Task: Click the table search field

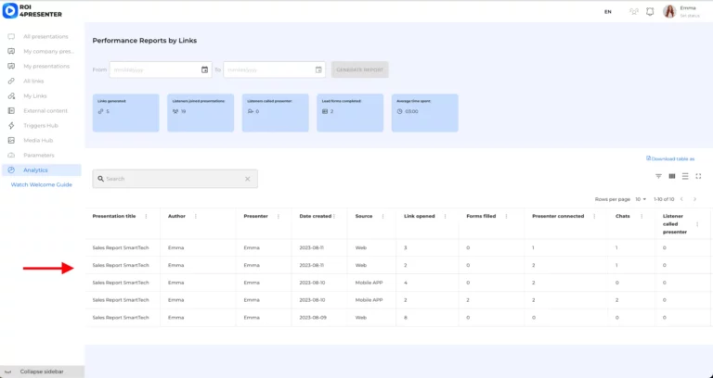Action: pos(175,179)
